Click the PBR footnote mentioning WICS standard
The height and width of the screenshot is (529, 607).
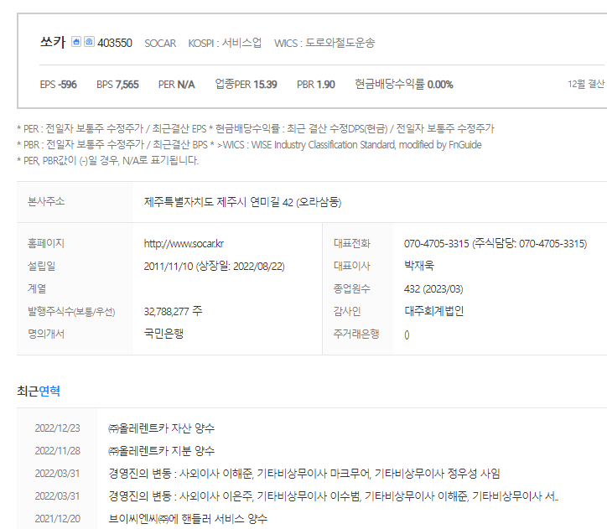pyautogui.click(x=249, y=145)
